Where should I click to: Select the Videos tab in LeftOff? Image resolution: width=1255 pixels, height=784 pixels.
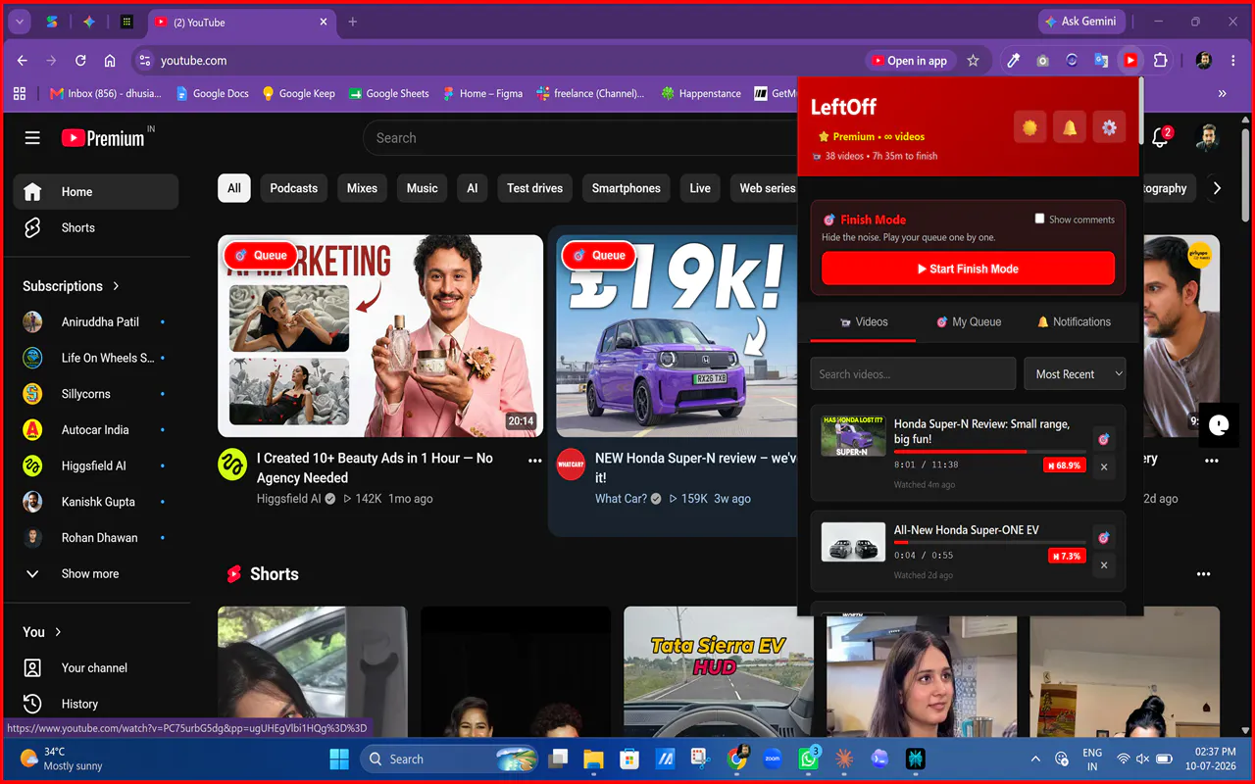coord(864,321)
